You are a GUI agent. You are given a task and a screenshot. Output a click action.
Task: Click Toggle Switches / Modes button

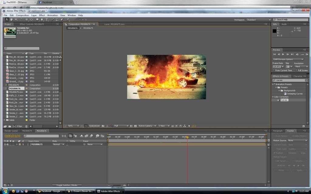[x=67, y=185]
